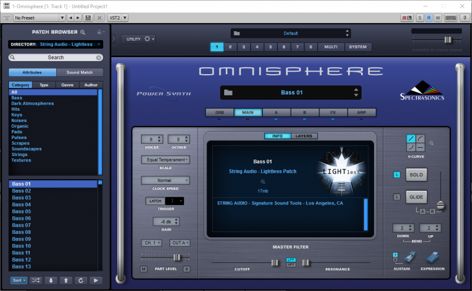472x291 pixels.
Task: Click the save preset floppy disk icon
Action: pos(88,18)
